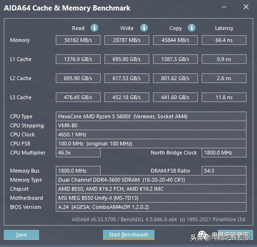The image size is (257, 247).
Task: Close the AIDA64 benchmark window
Action: (246, 7)
